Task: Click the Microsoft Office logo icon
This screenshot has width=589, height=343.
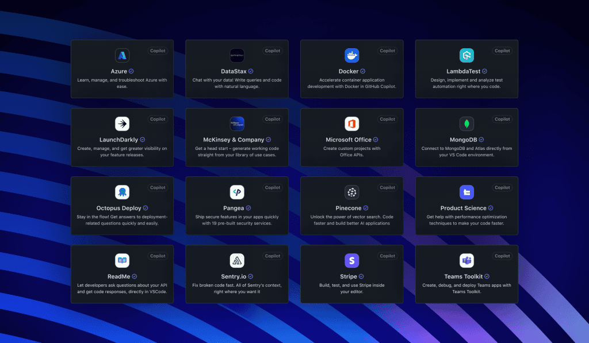Action: (x=352, y=124)
